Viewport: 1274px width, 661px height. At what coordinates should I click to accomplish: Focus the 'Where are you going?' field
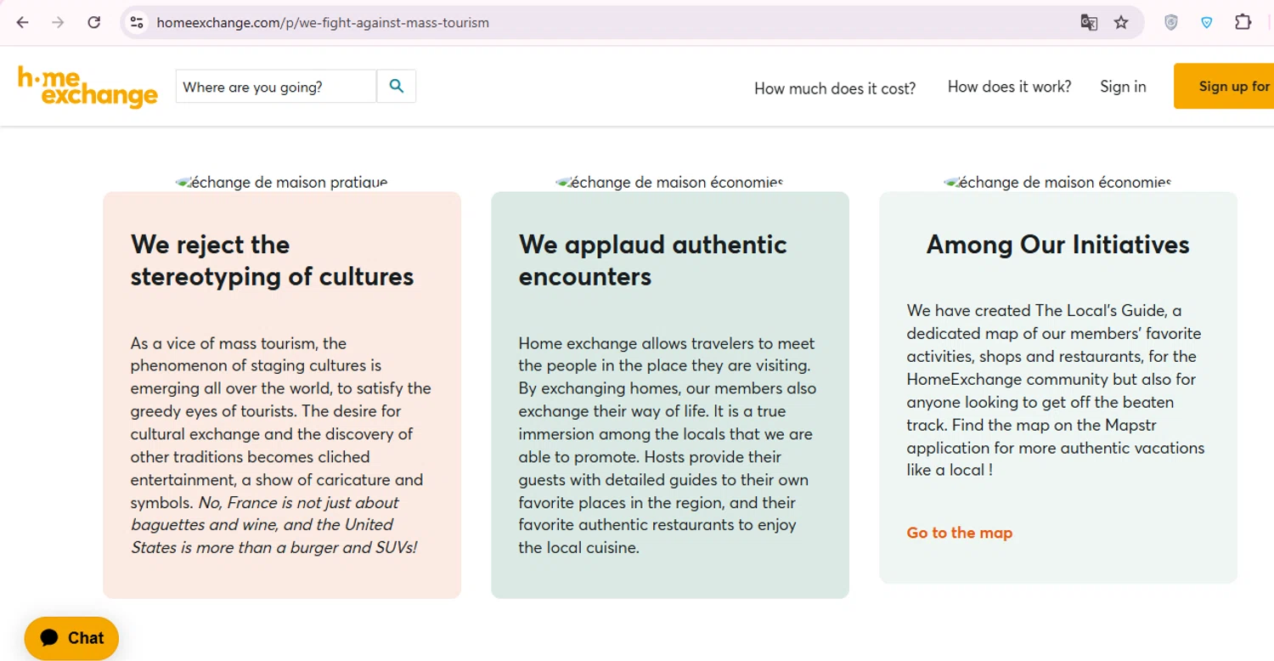(275, 87)
